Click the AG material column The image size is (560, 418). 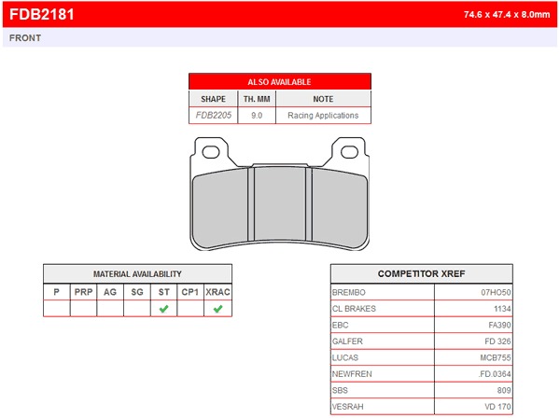tap(110, 292)
